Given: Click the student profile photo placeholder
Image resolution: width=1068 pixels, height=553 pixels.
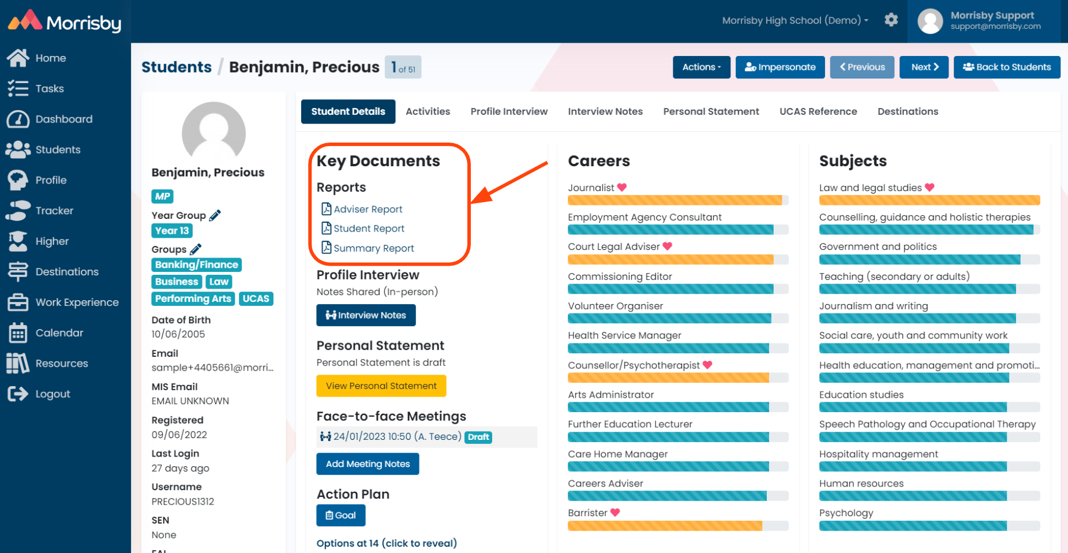Looking at the screenshot, I should pyautogui.click(x=213, y=133).
